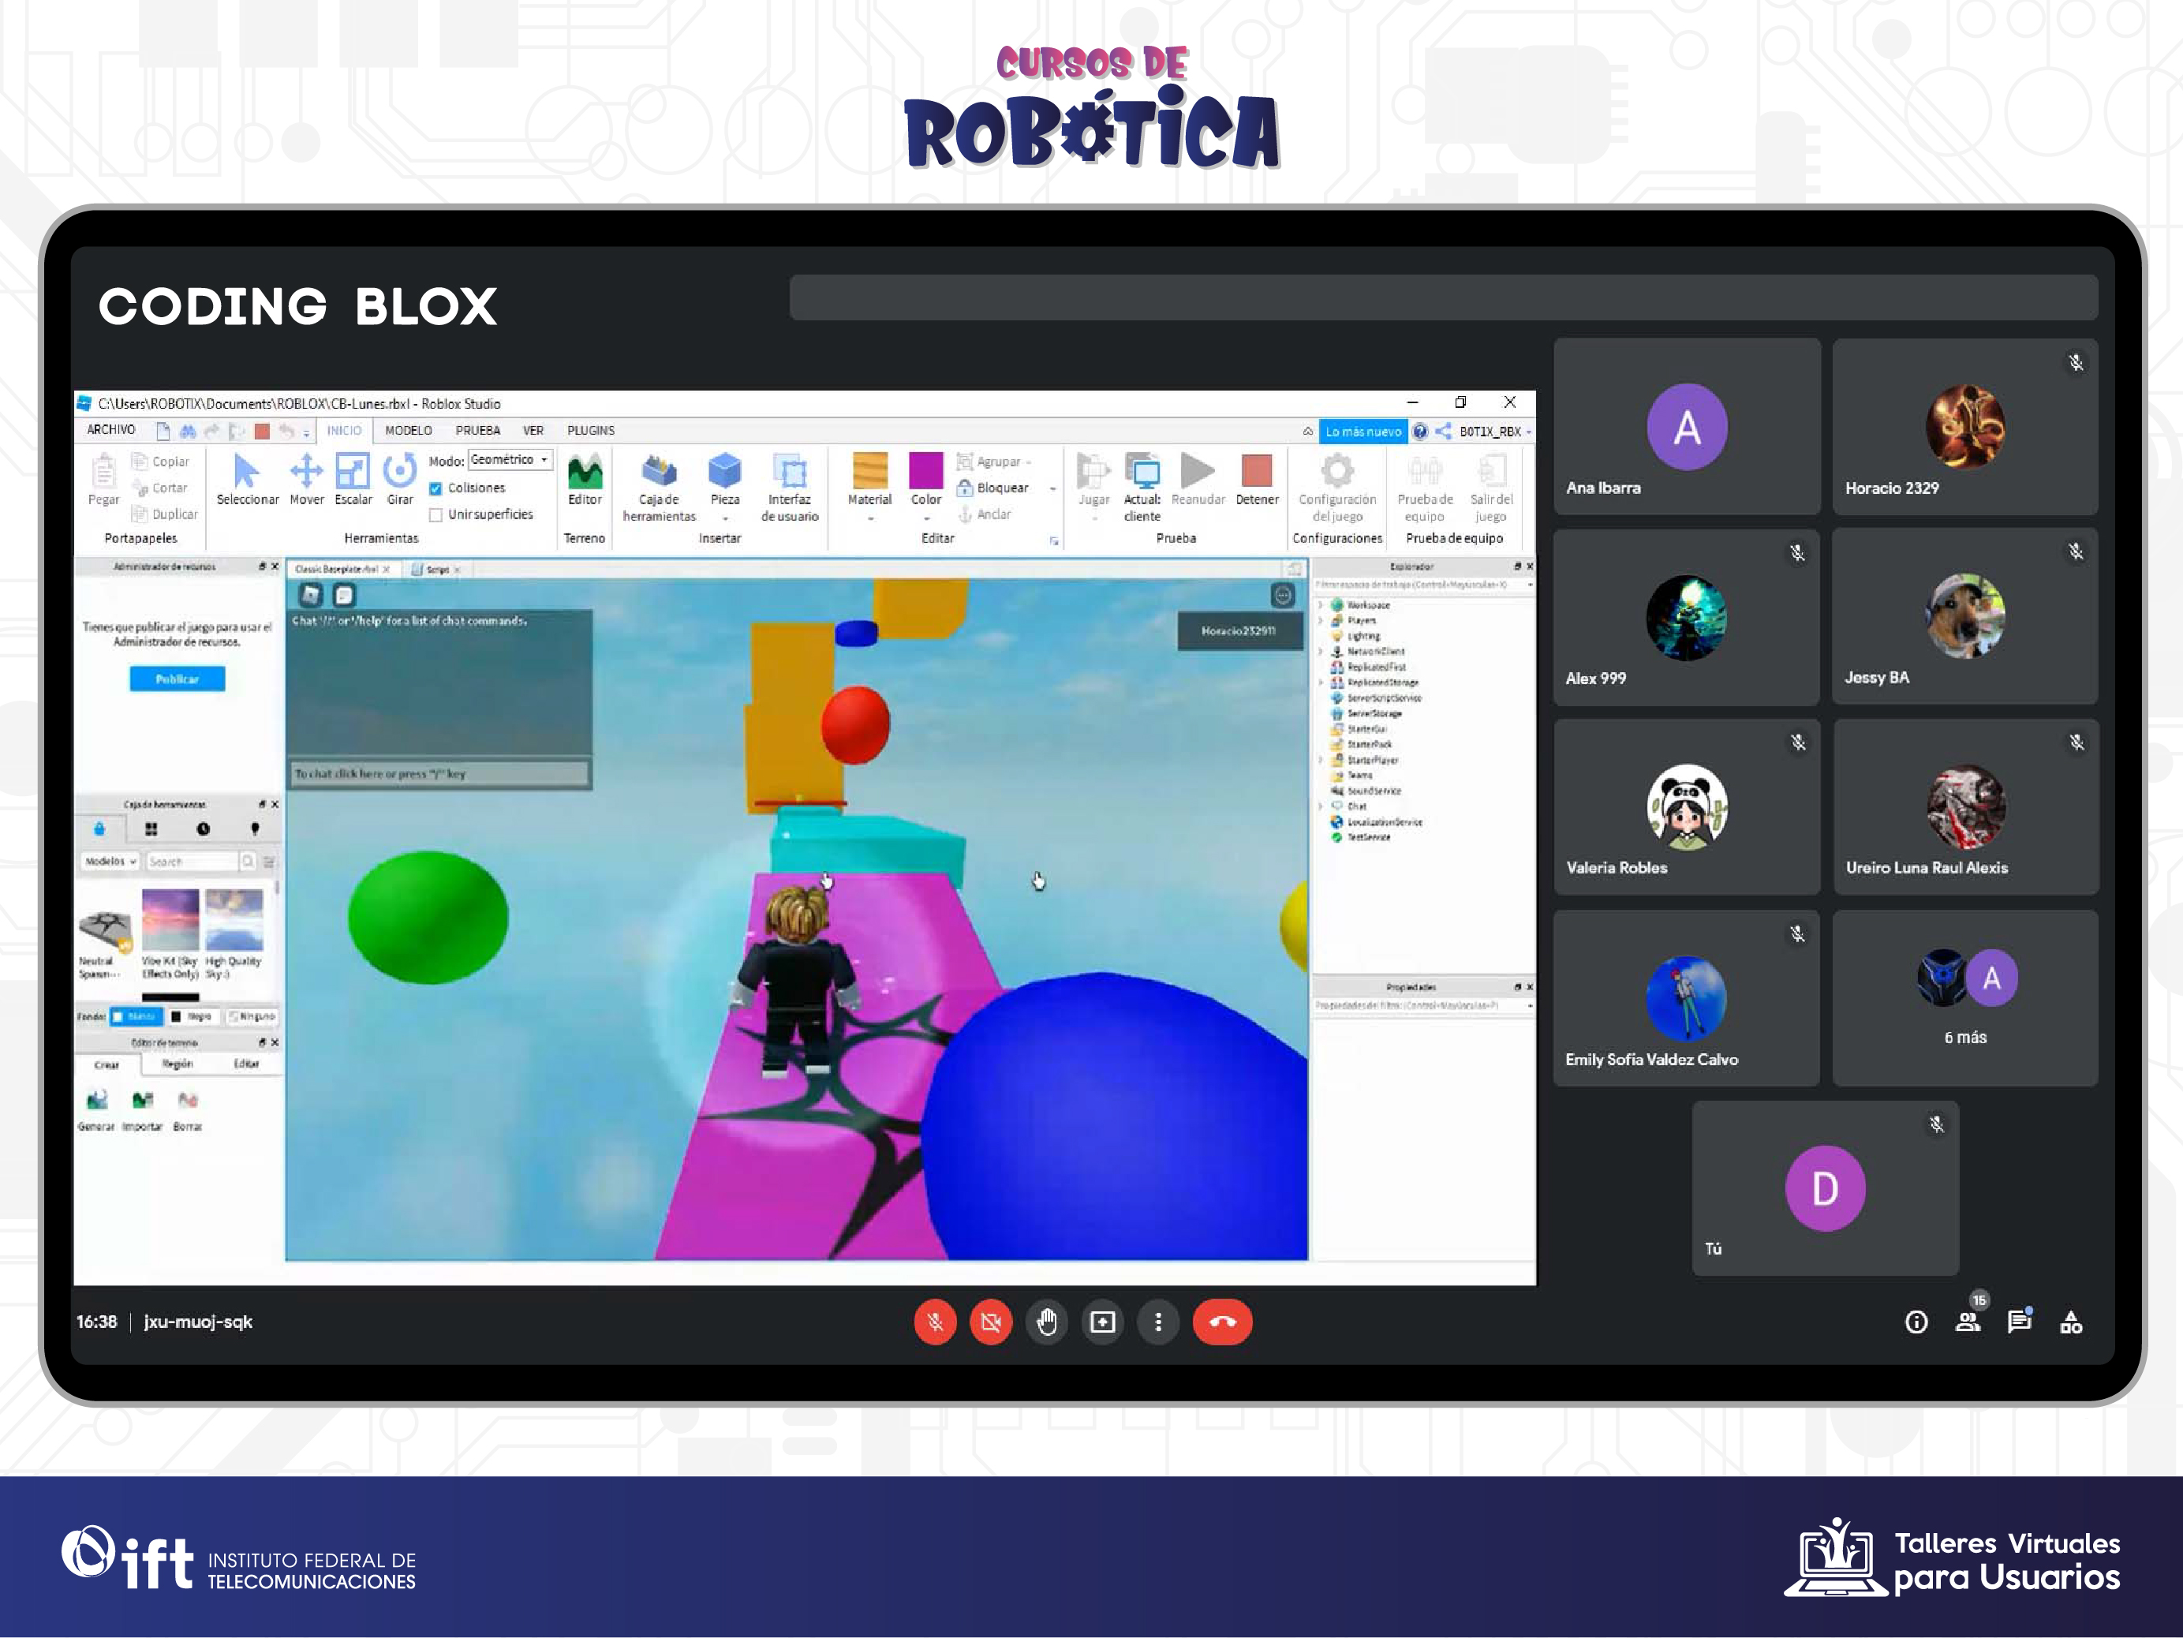Click the Publicar button
The width and height of the screenshot is (2183, 1638).
point(178,679)
